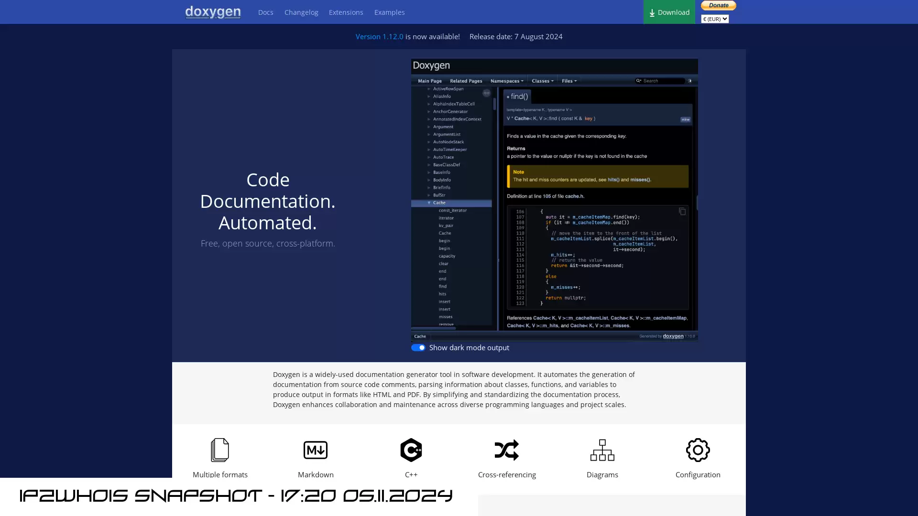Click the 'Code Documentation. Automated.' heading
Image resolution: width=918 pixels, height=516 pixels.
click(268, 201)
